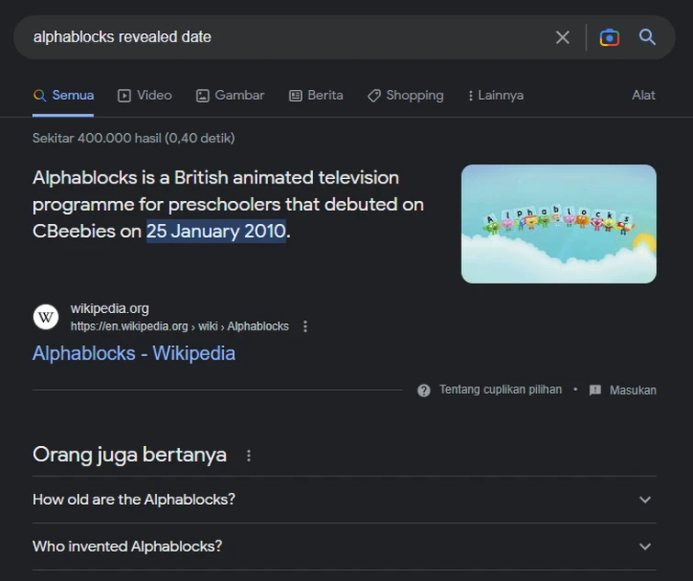Open three-dot menu next to Orang juga bertanya
Viewport: 693px width, 581px height.
click(x=249, y=455)
